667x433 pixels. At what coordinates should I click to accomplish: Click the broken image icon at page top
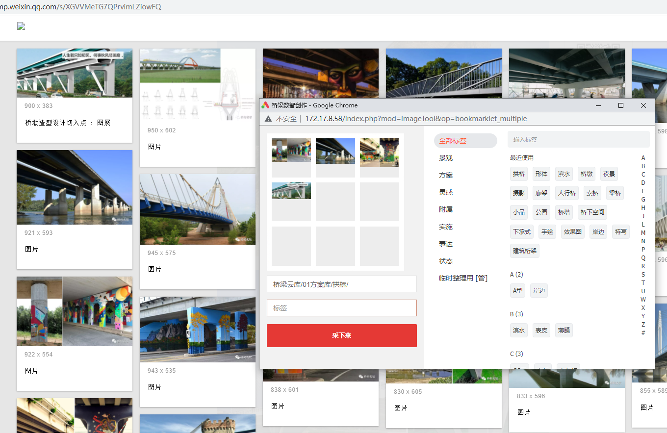click(x=21, y=26)
